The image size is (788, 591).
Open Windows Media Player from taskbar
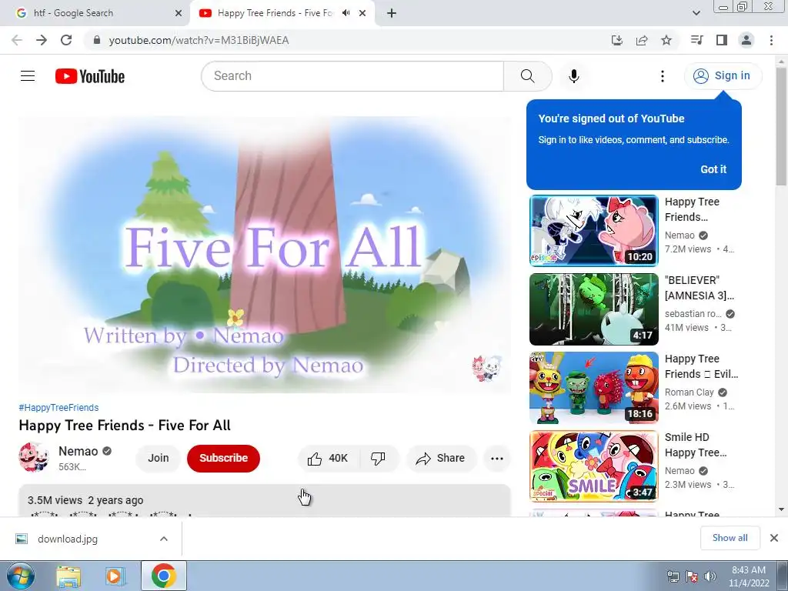coord(115,576)
